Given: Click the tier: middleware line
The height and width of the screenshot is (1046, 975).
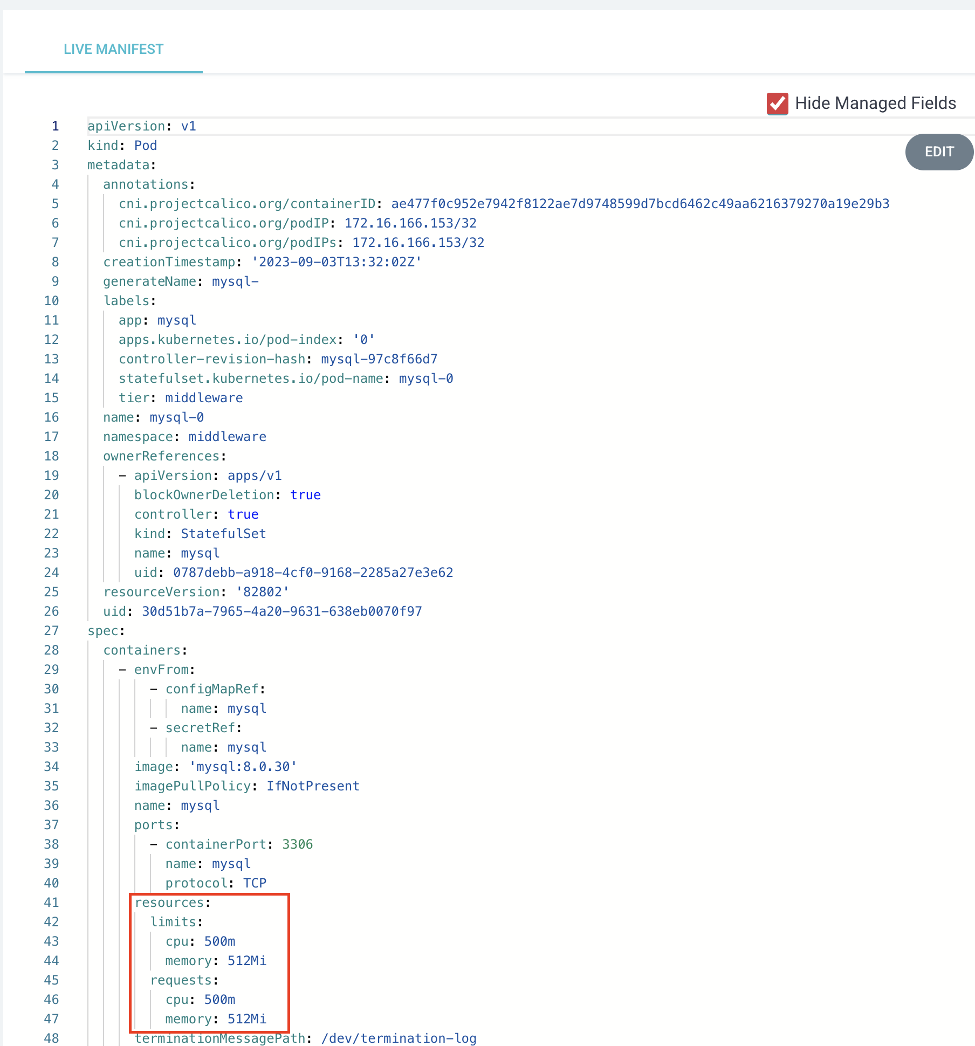Looking at the screenshot, I should 181,398.
